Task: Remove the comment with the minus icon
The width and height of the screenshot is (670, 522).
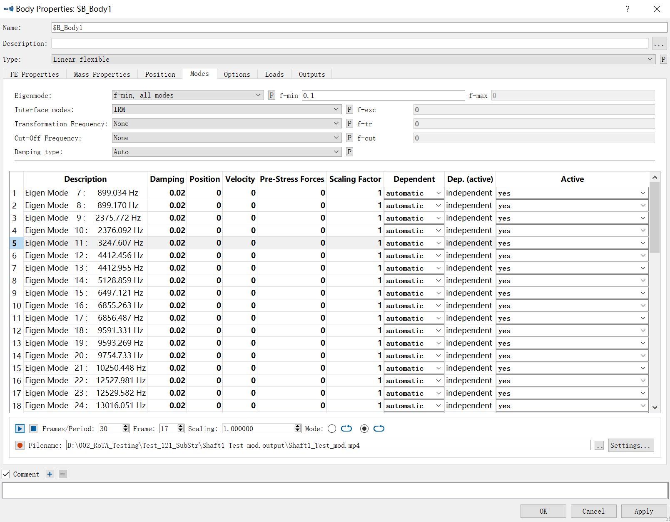Action: point(63,474)
